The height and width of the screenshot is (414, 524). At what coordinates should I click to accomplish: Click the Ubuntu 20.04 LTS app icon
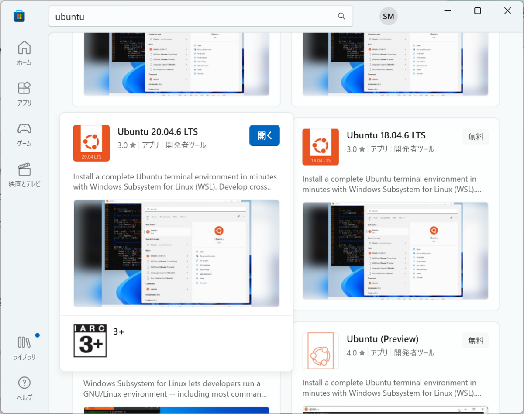pos(91,143)
